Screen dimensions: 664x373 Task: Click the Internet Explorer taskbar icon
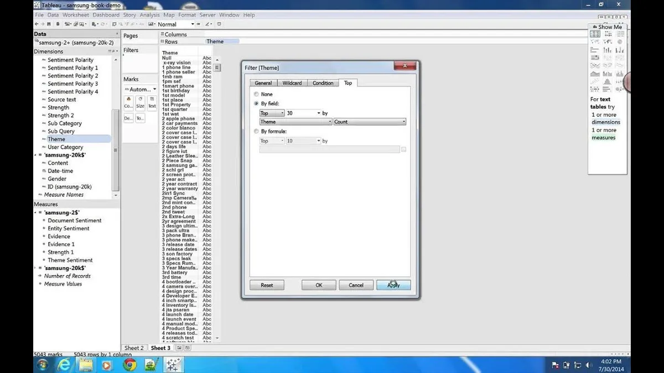pos(64,364)
